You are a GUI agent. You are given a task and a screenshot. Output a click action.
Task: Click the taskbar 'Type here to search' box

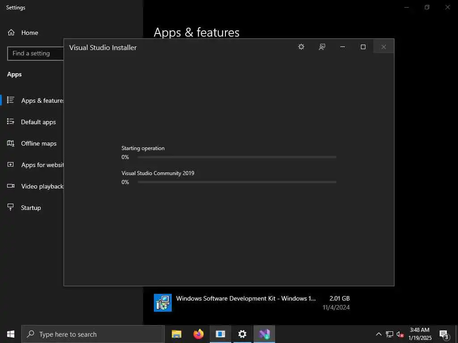(x=93, y=334)
